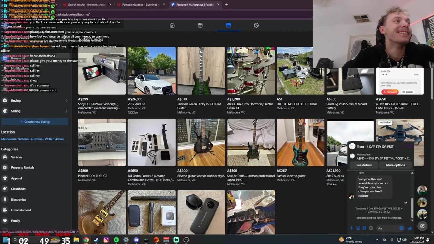Image resolution: width=434 pixels, height=244 pixels.
Task: Click the Property Rentals category icon
Action: click(5, 167)
